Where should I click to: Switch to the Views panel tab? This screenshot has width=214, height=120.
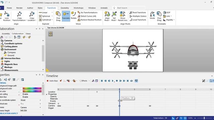click(x=28, y=34)
